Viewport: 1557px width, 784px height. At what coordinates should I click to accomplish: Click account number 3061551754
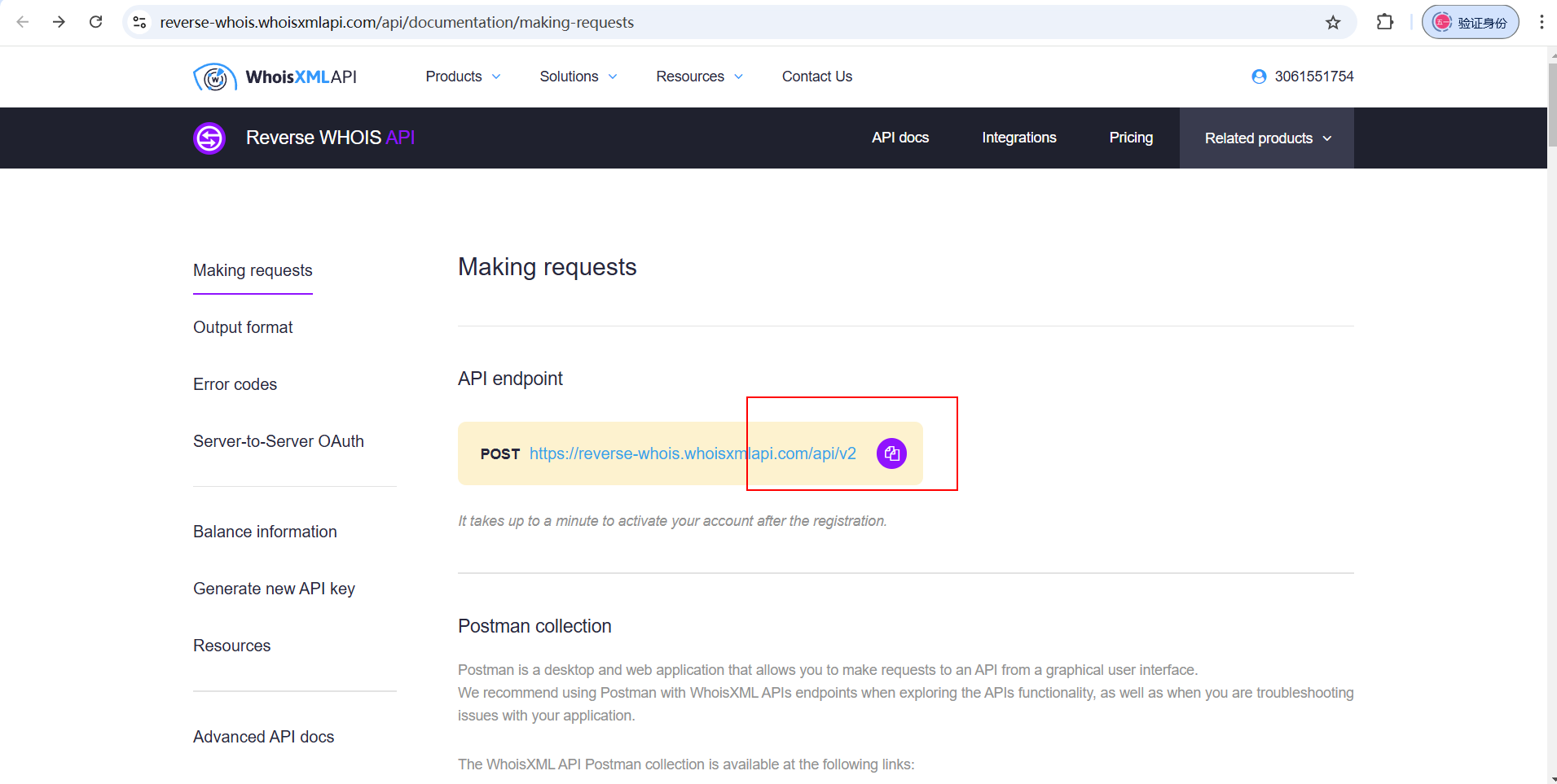click(x=1314, y=77)
